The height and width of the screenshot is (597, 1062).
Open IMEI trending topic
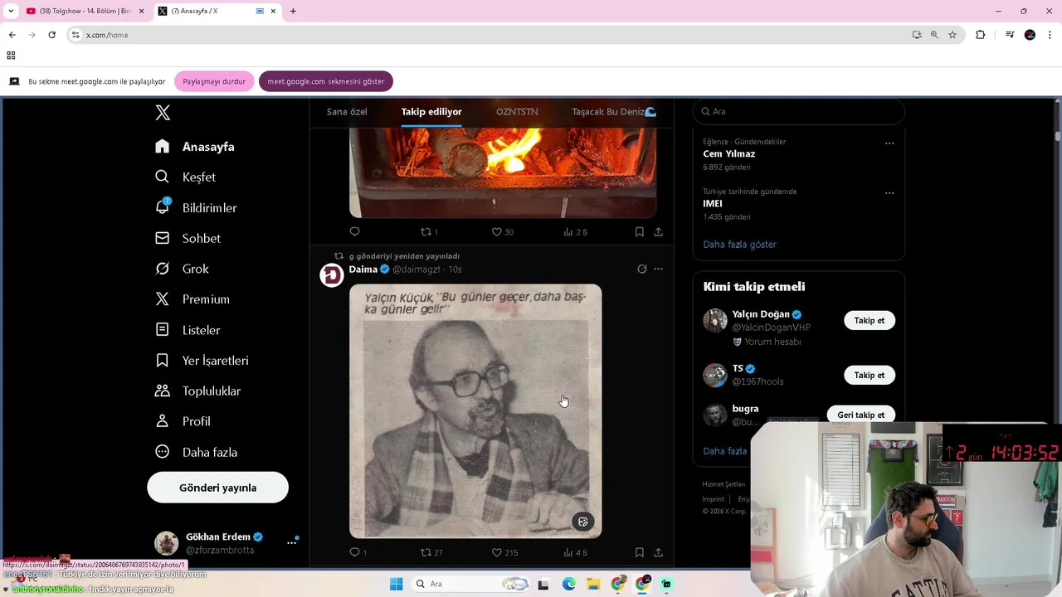[713, 204]
